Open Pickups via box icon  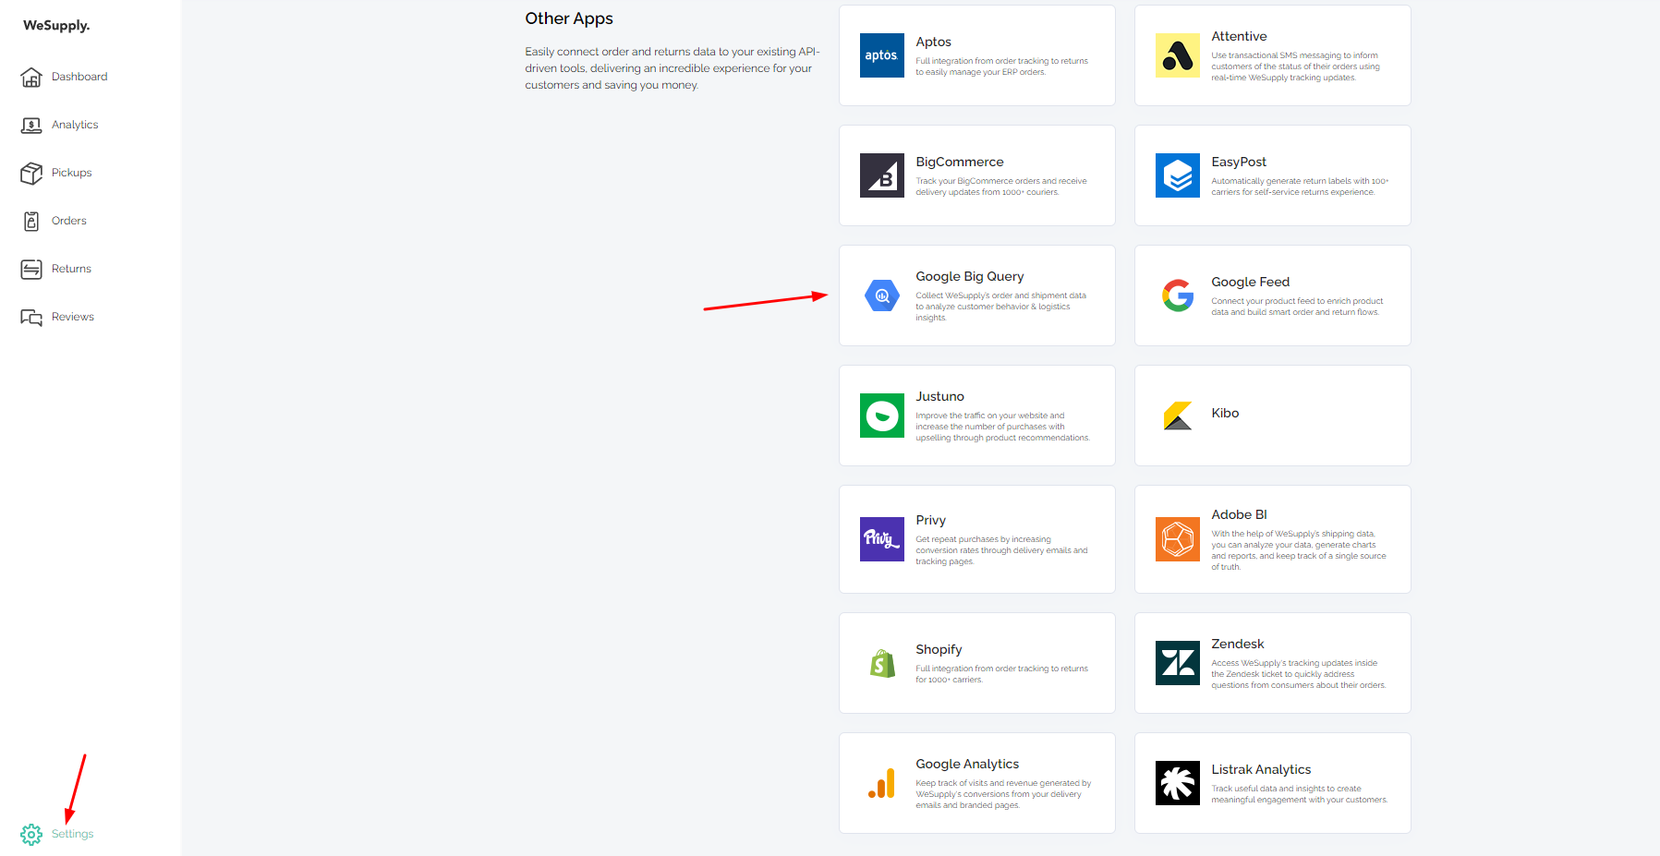click(31, 173)
